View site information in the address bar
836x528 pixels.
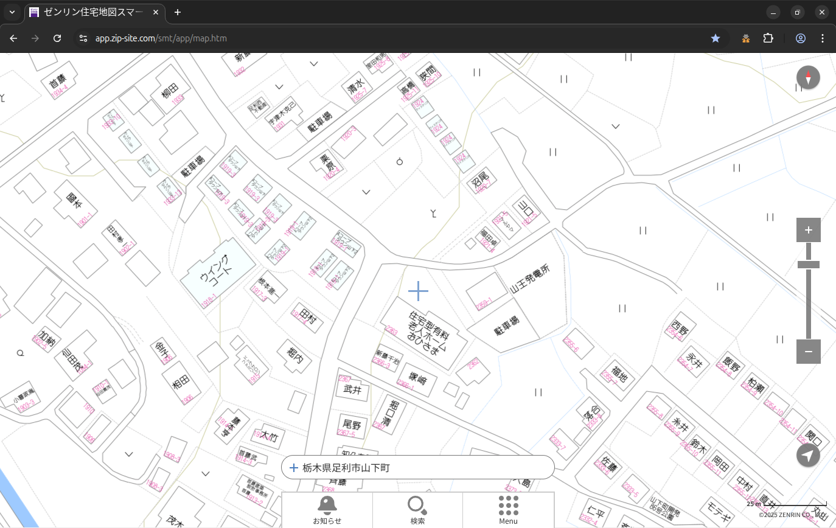pos(83,38)
